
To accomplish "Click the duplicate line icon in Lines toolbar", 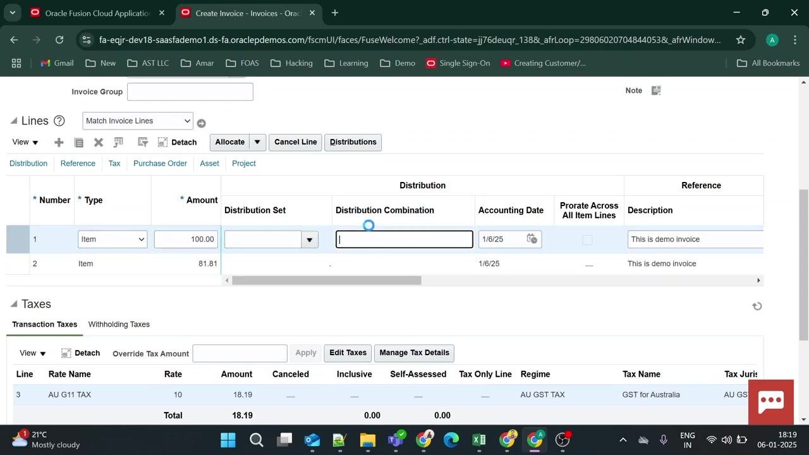I will pos(79,143).
